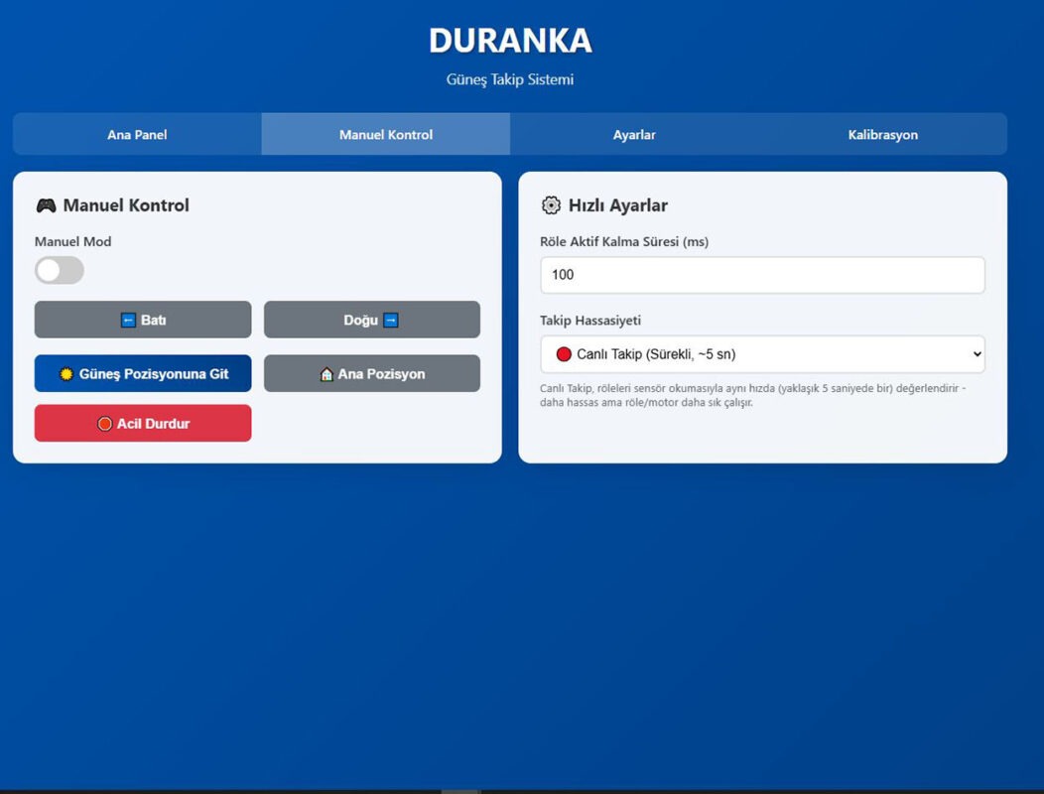Click the gear icon beside Hızlı Ayarlar
Image resolution: width=1044 pixels, height=794 pixels.
tap(551, 205)
